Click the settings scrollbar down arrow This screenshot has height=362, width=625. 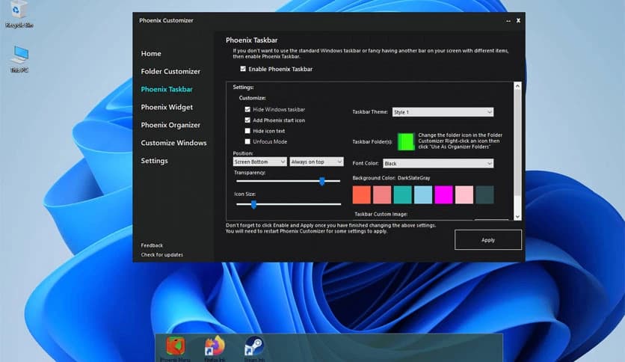[517, 217]
